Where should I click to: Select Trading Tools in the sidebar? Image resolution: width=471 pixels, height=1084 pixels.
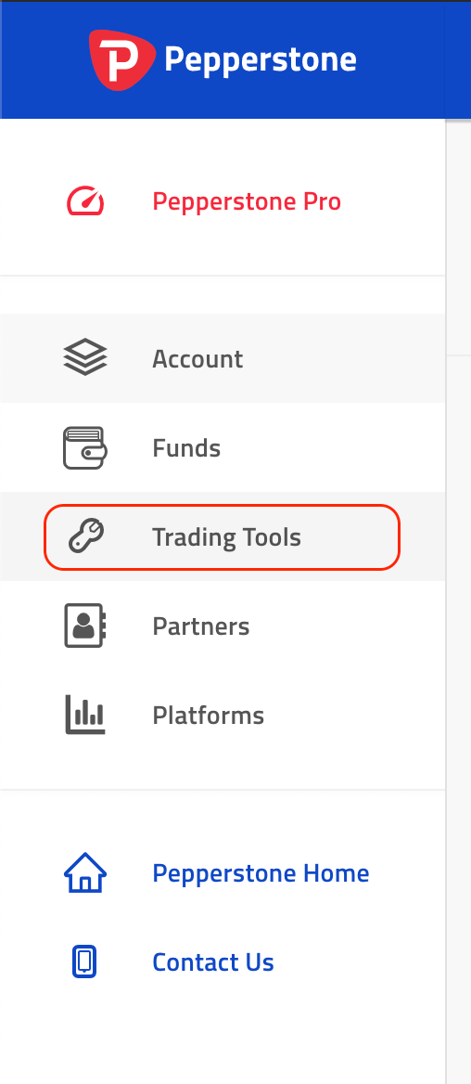[x=226, y=537]
